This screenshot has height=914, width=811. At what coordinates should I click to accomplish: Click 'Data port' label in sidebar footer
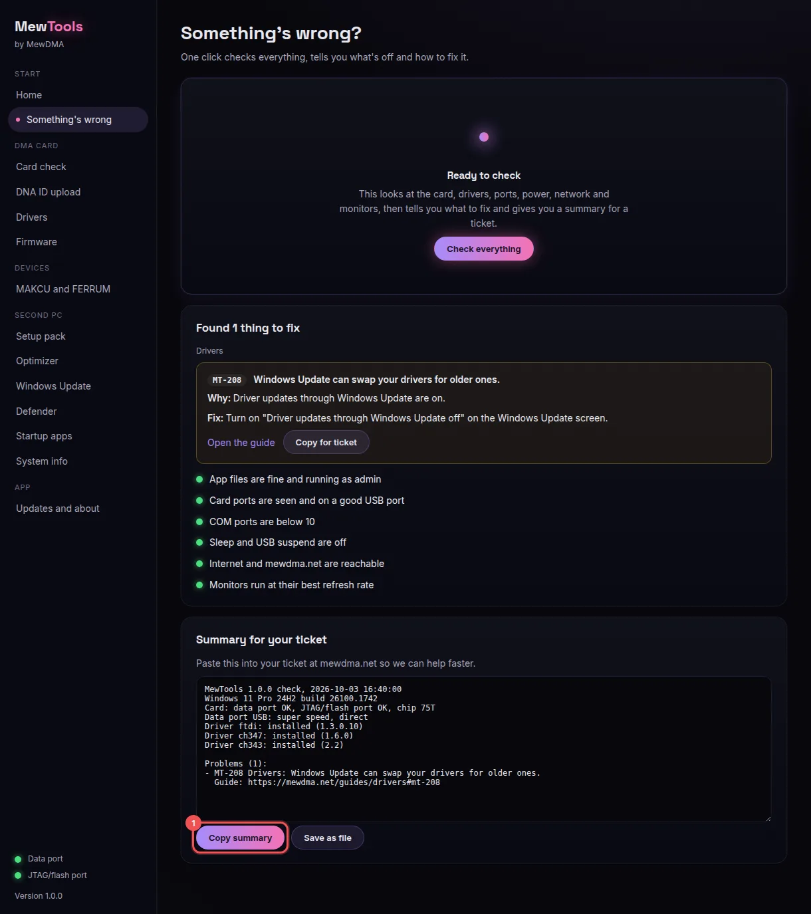(45, 859)
